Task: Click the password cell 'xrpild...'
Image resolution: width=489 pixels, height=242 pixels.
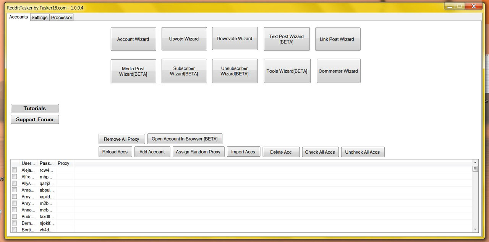Action: (47, 197)
